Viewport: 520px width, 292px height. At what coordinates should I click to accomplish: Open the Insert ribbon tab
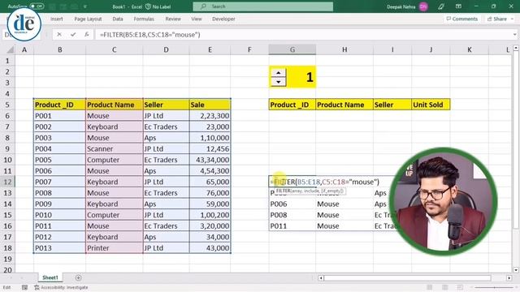[x=56, y=19]
